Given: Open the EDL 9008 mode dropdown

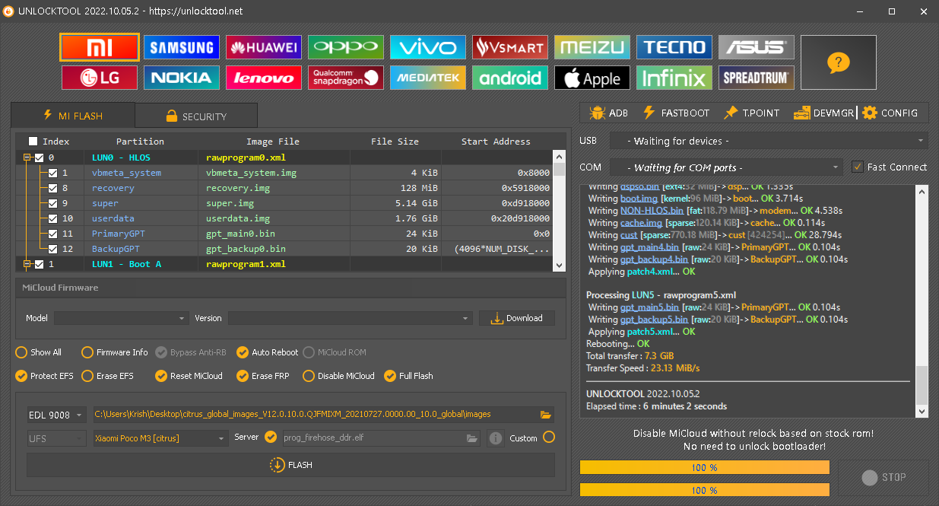Looking at the screenshot, I should [x=57, y=415].
